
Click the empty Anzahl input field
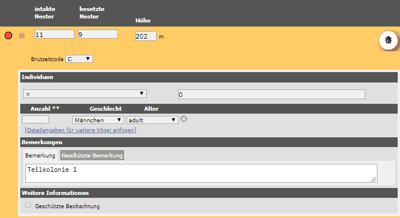click(x=35, y=119)
